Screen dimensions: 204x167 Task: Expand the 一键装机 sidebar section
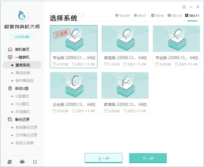[x=22, y=57]
